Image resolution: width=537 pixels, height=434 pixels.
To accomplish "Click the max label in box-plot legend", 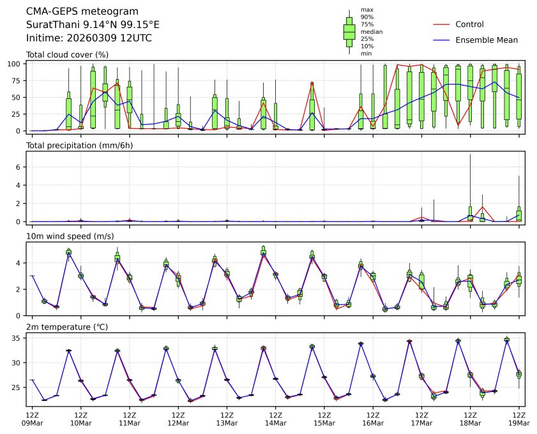I will (x=366, y=10).
